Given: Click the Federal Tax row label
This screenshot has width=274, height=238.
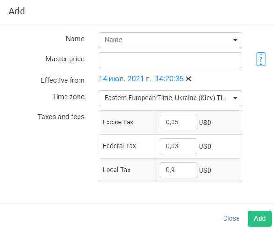Looking at the screenshot, I should (119, 146).
